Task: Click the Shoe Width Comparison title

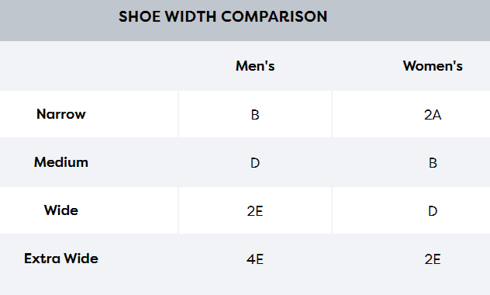Action: pos(223,16)
